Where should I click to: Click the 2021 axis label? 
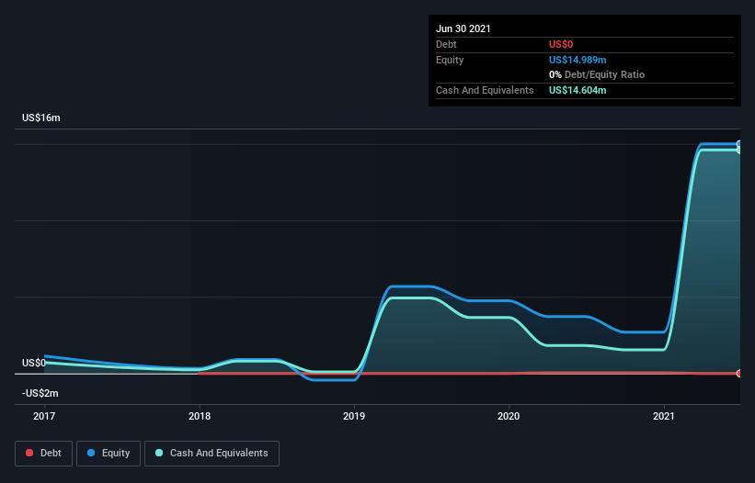664,416
